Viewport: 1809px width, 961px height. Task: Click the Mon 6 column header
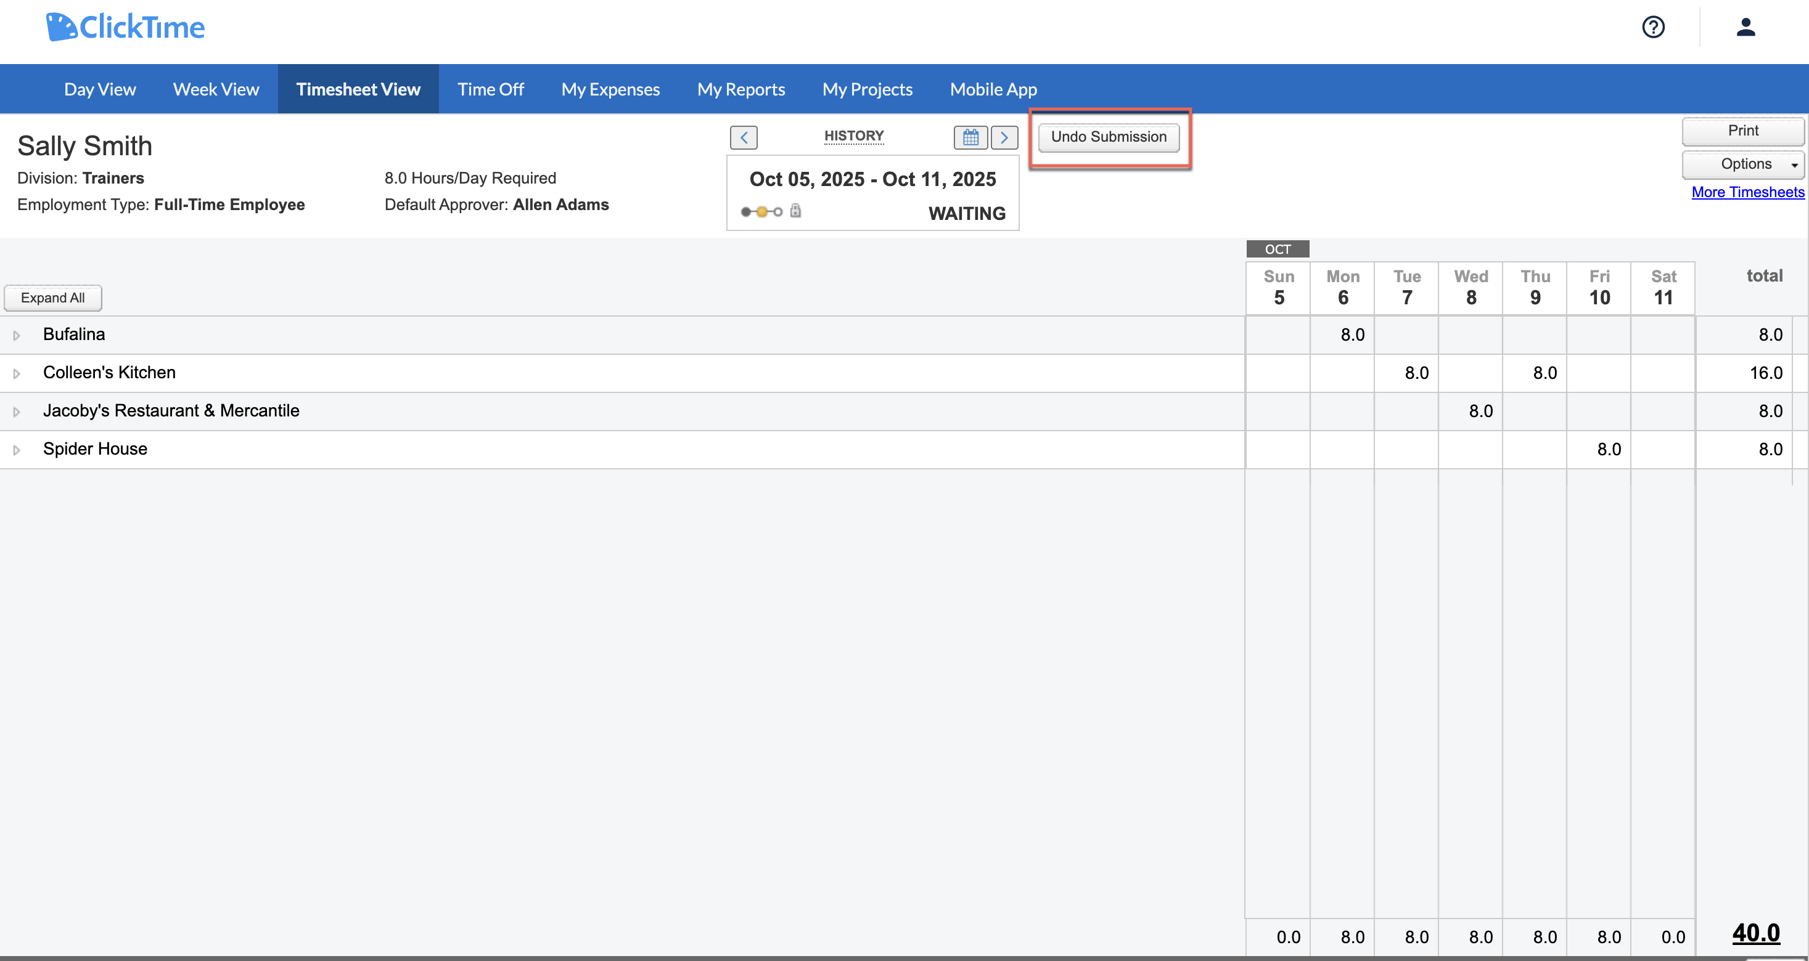[1343, 288]
